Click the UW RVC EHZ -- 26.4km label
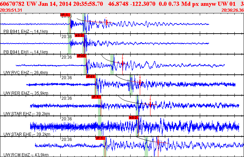The height and width of the screenshot is (157, 244). coord(25,73)
